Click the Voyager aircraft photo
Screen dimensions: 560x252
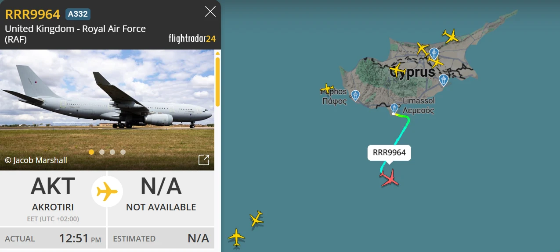coord(107,110)
